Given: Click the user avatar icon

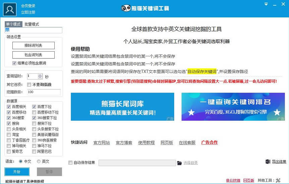Looking at the screenshot, I should 10,9.
